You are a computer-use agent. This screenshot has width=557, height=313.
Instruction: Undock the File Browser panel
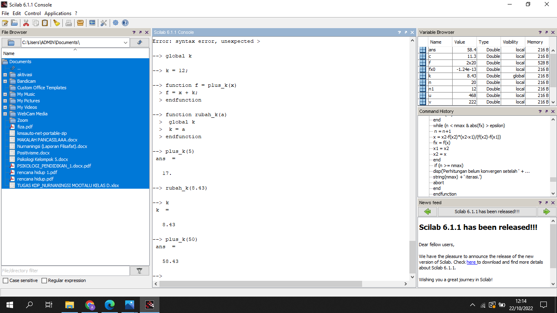coord(140,32)
